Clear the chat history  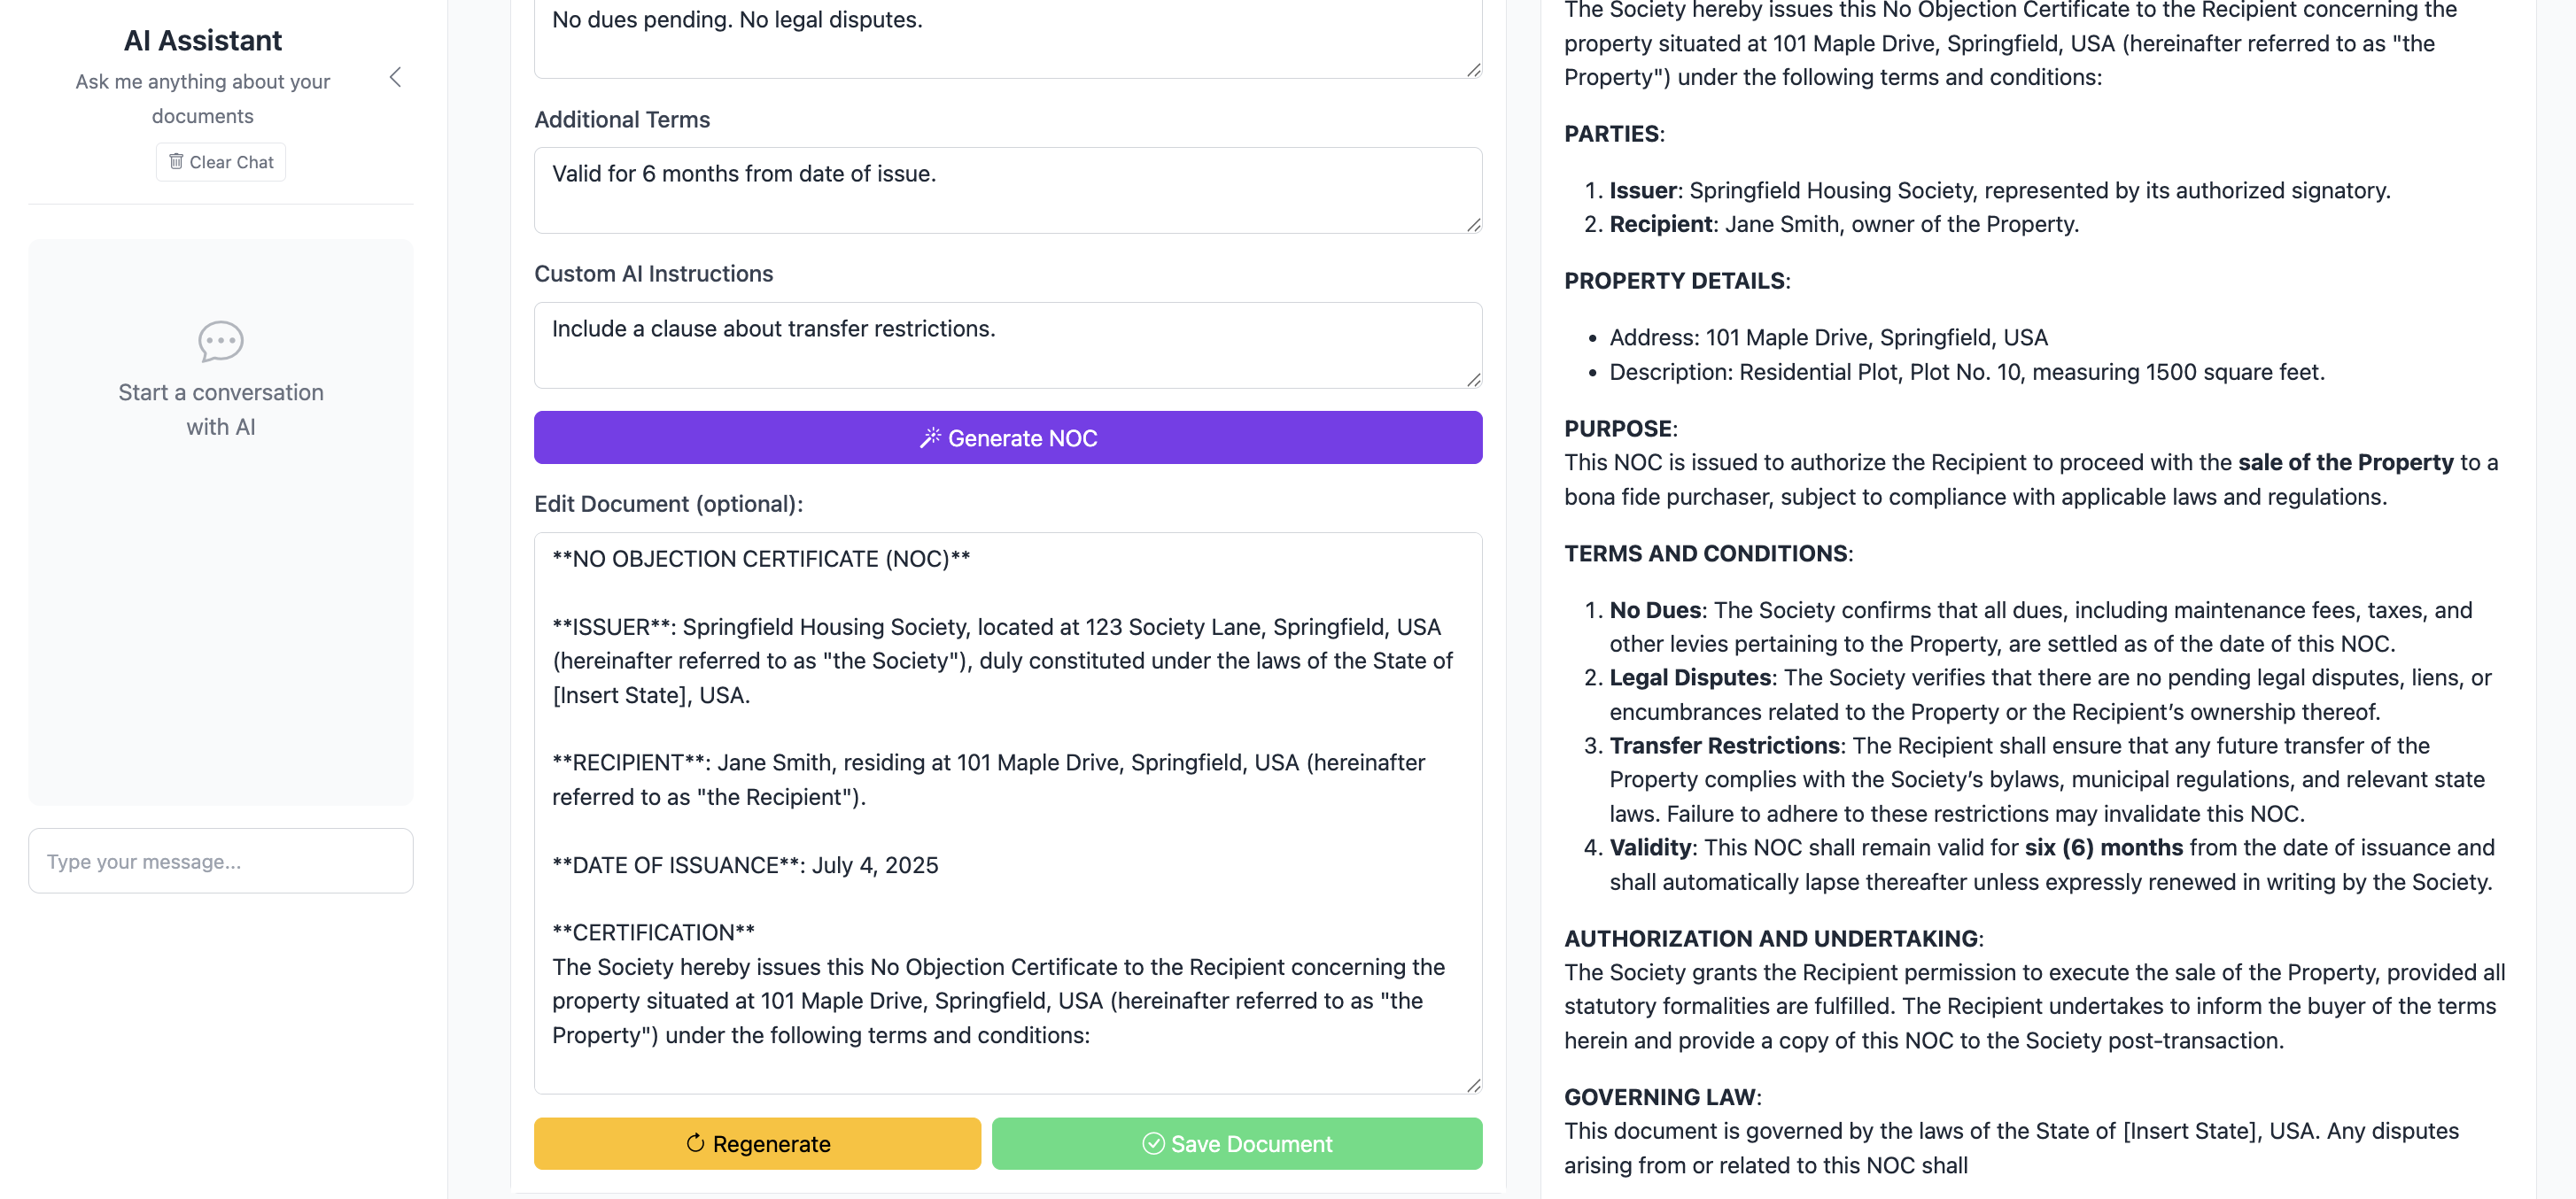click(x=221, y=162)
